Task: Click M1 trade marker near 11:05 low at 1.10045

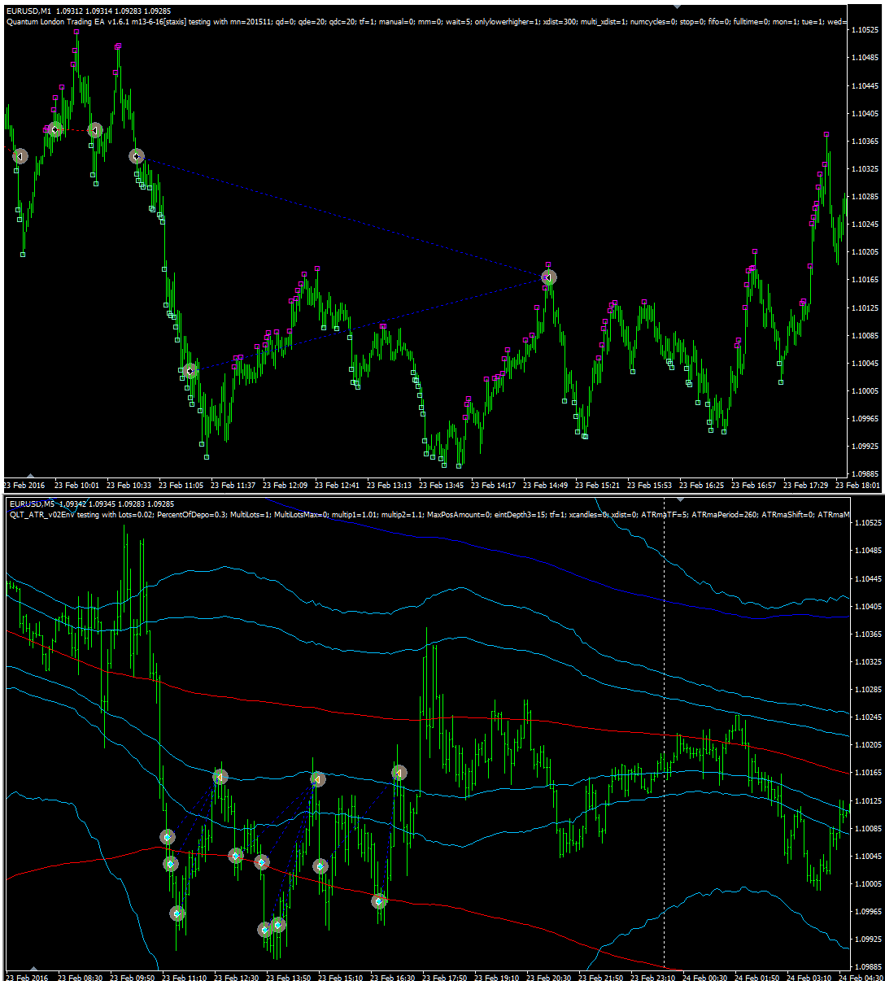Action: 190,371
